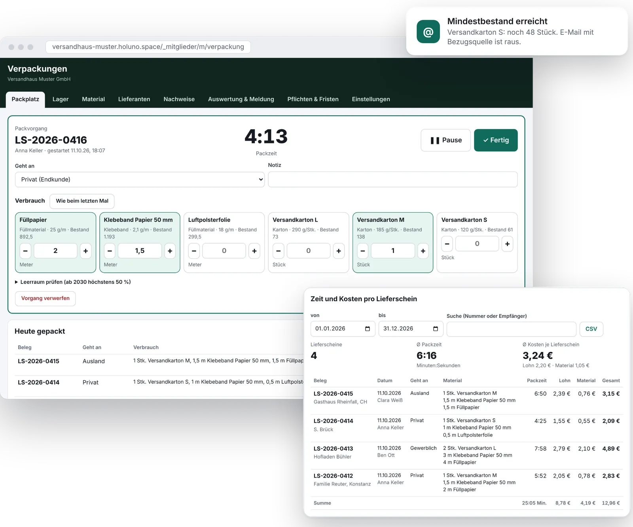Increase Luftpolsterfolie meters with plus icon

click(x=254, y=251)
